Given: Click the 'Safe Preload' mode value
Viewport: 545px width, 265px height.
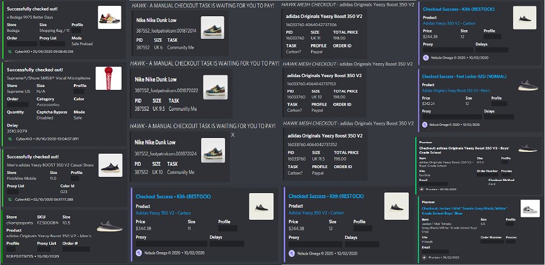Looking at the screenshot, I should pyautogui.click(x=82, y=44).
